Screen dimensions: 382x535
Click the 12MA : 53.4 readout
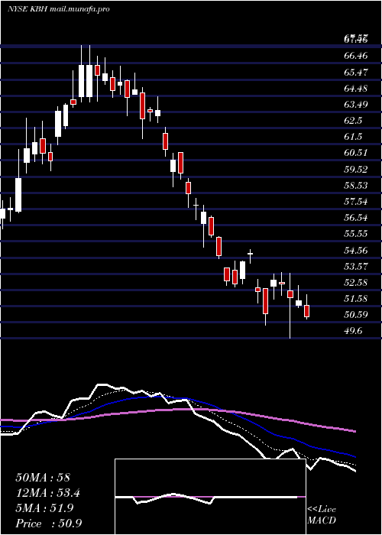[48, 493]
